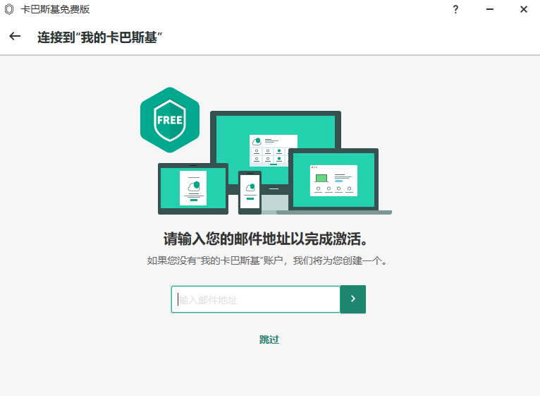
Task: Click the account creation hint text below heading
Action: pyautogui.click(x=267, y=260)
